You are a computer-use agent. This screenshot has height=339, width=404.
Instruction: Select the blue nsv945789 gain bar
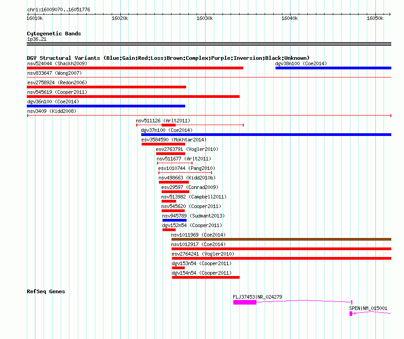tap(174, 220)
